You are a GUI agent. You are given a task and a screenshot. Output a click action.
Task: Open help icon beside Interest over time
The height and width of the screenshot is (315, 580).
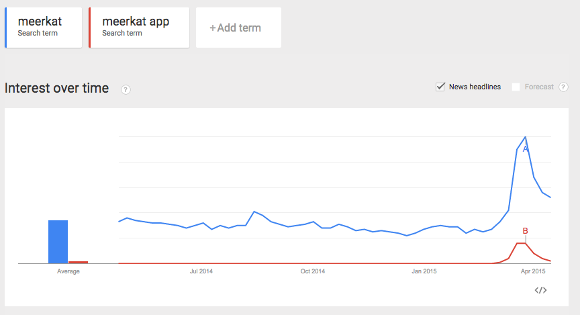[x=126, y=89]
